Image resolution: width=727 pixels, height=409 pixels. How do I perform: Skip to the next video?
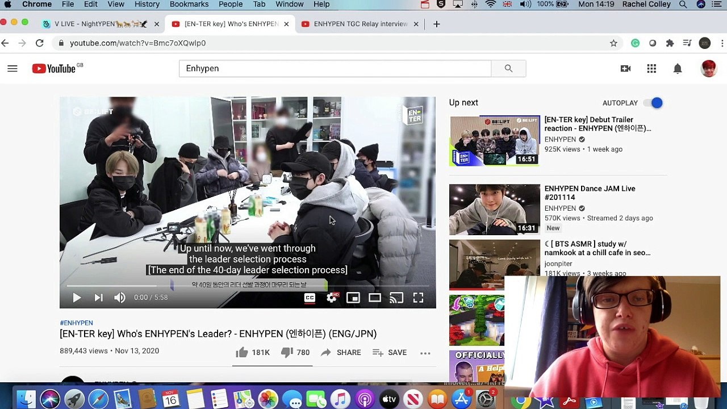coord(98,297)
